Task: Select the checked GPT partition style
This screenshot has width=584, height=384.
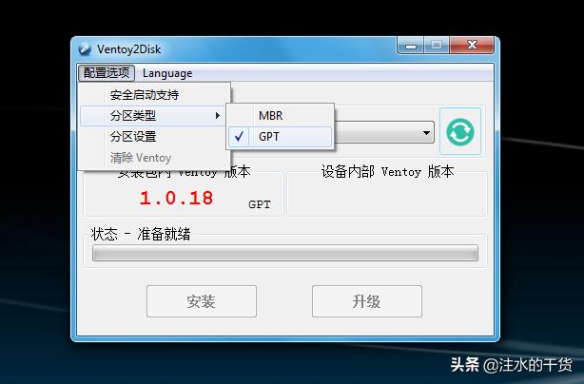Action: [x=280, y=137]
